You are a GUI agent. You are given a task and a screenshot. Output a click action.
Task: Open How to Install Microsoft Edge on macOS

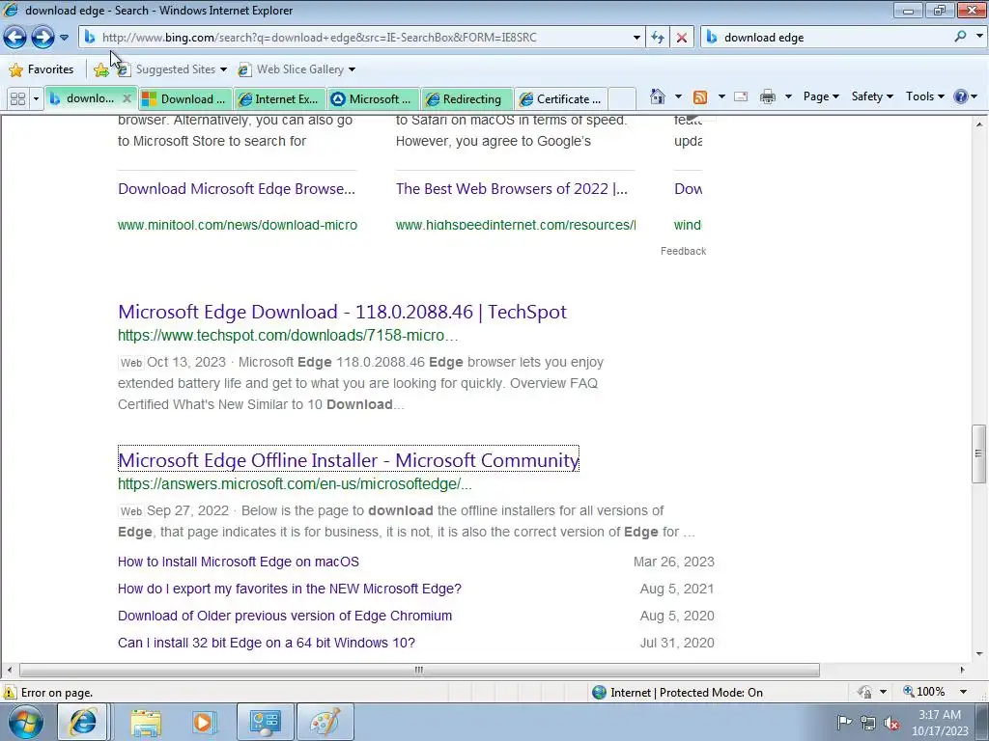click(x=239, y=562)
